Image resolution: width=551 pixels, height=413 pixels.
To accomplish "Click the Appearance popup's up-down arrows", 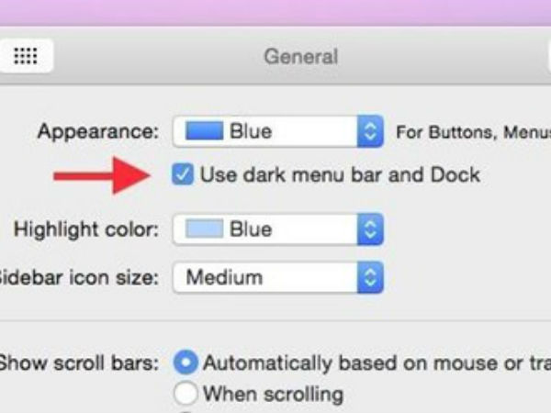I will tap(370, 131).
